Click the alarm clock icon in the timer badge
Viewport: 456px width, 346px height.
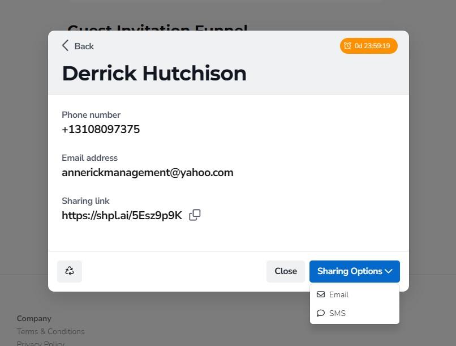point(347,46)
